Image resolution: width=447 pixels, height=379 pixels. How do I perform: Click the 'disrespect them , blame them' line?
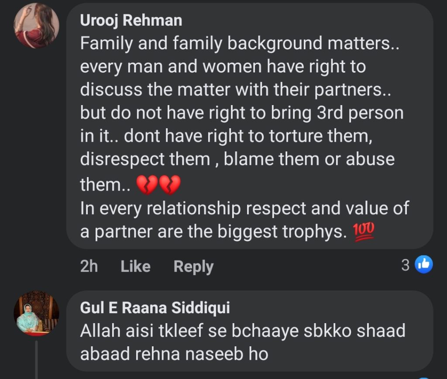tap(237, 159)
